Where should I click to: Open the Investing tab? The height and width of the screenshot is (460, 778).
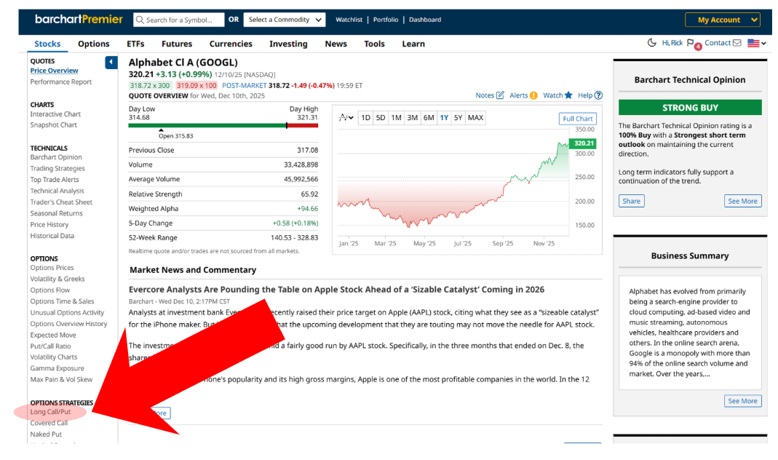click(x=288, y=44)
